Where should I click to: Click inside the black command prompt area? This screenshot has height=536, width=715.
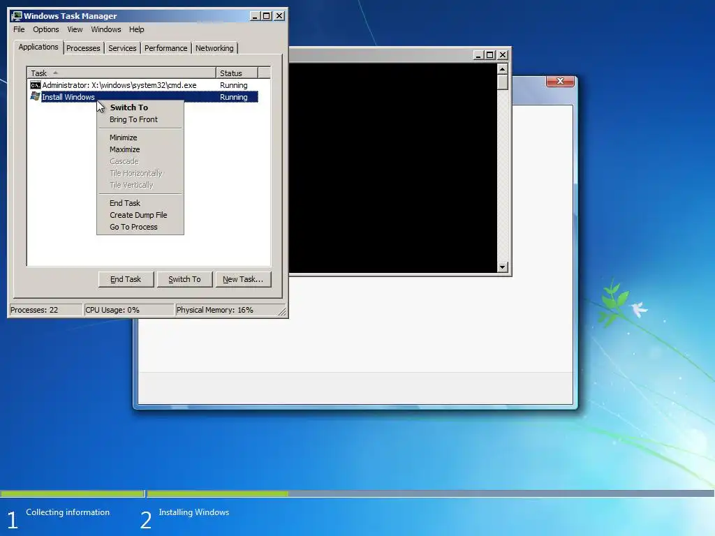[393, 167]
